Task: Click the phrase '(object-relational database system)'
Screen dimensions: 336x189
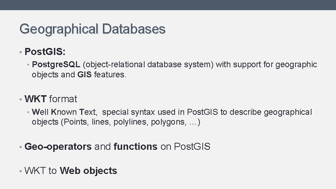Action: pyautogui.click(x=148, y=64)
